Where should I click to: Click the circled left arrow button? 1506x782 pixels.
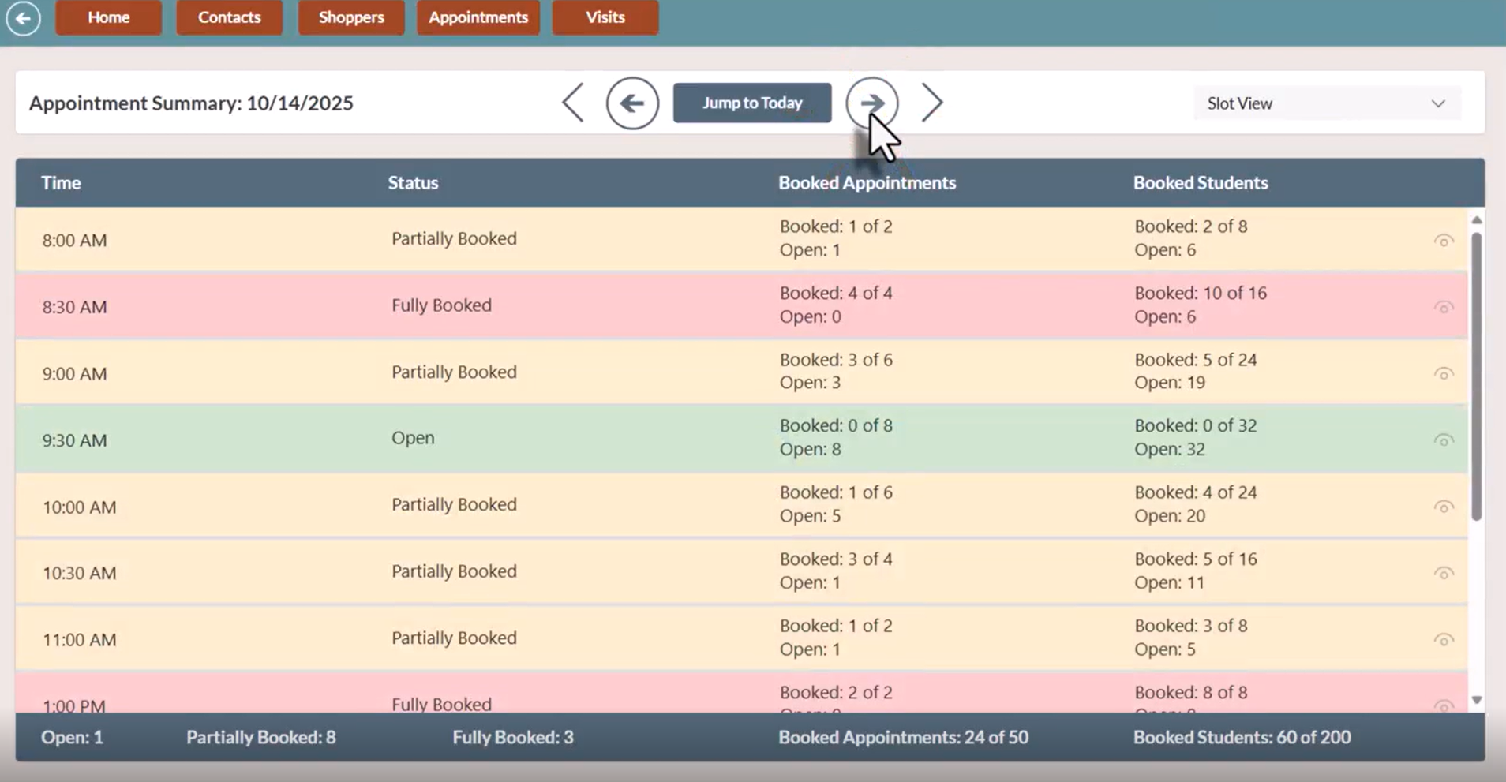[632, 103]
